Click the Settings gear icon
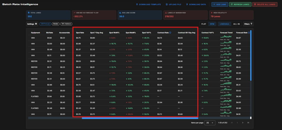The image size is (282, 130). tap(36, 24)
